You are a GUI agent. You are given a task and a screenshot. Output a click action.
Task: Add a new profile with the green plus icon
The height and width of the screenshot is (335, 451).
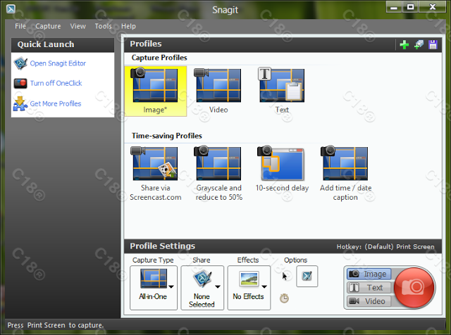404,44
